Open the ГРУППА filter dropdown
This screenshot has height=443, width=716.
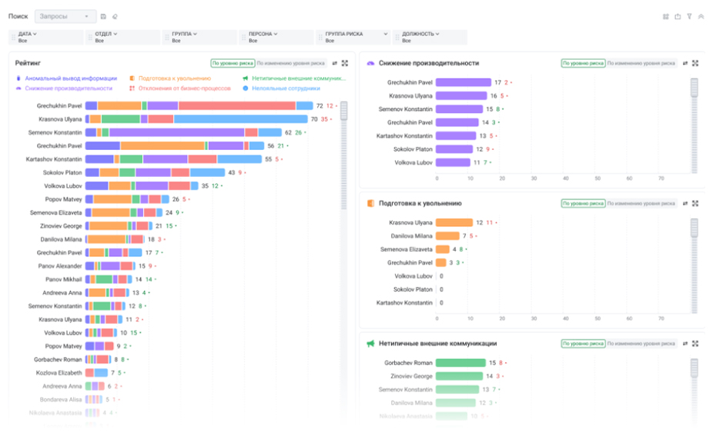pos(199,38)
